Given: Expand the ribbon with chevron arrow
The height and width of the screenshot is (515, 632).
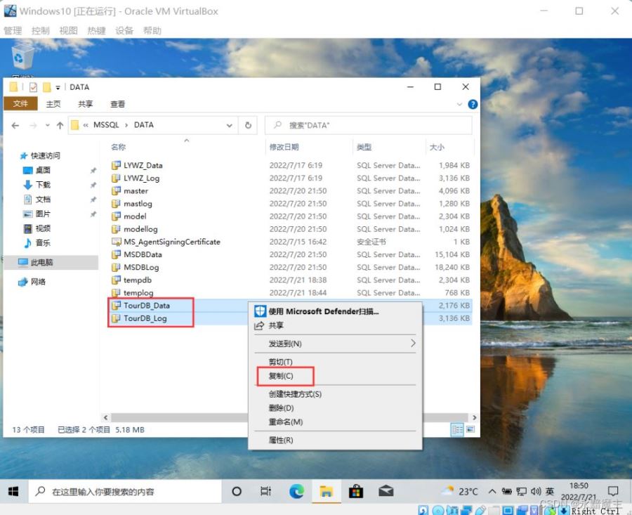Looking at the screenshot, I should pyautogui.click(x=460, y=104).
